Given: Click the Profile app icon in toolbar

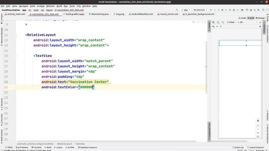Looking at the screenshot, I should point(230,10).
